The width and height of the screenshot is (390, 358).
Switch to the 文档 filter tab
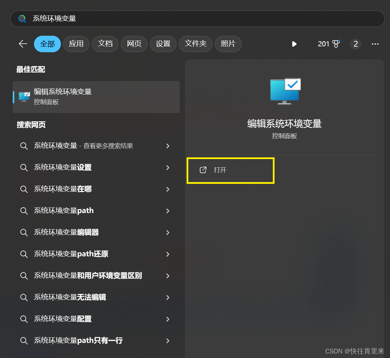coord(105,44)
